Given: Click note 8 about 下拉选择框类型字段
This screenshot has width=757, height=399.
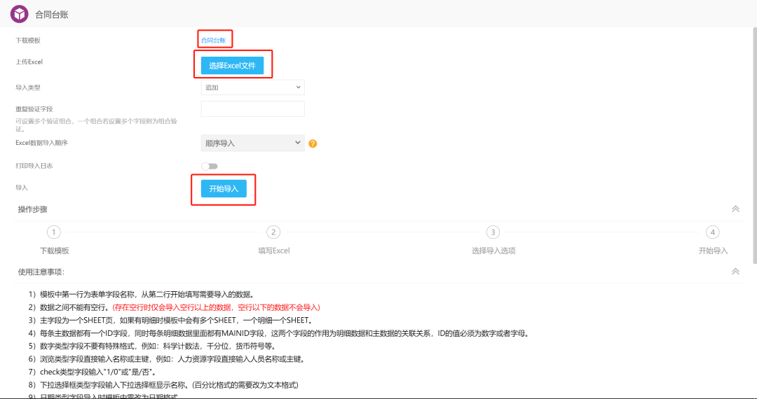Looking at the screenshot, I should coord(163,385).
